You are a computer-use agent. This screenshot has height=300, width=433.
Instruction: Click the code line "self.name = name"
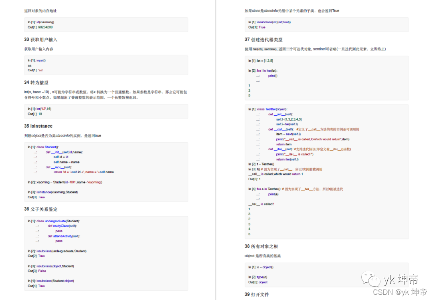click(67, 162)
